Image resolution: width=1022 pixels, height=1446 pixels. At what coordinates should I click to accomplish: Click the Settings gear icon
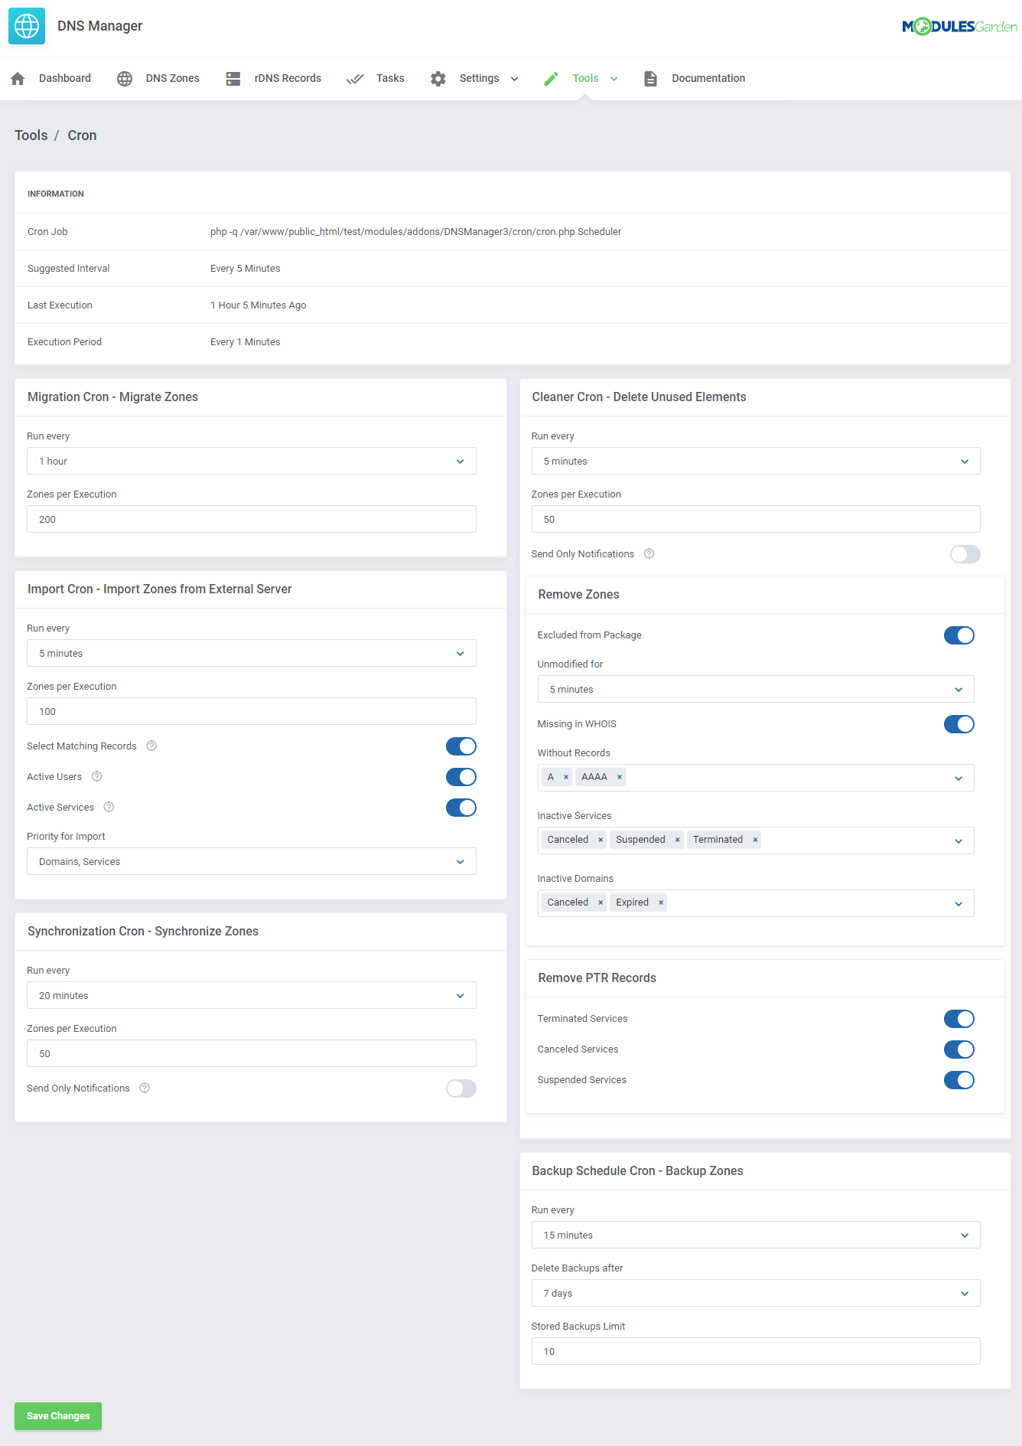pos(438,78)
